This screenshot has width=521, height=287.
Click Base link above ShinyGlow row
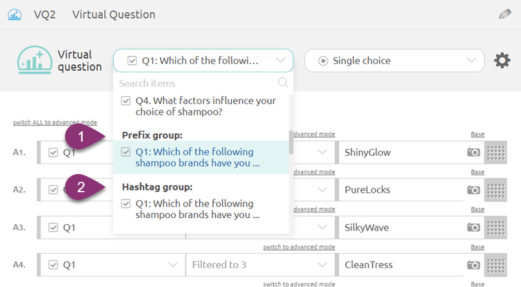(x=477, y=134)
